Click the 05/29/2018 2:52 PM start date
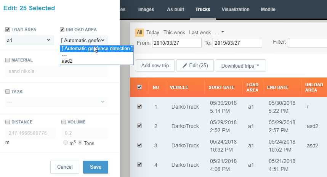 pos(223,126)
